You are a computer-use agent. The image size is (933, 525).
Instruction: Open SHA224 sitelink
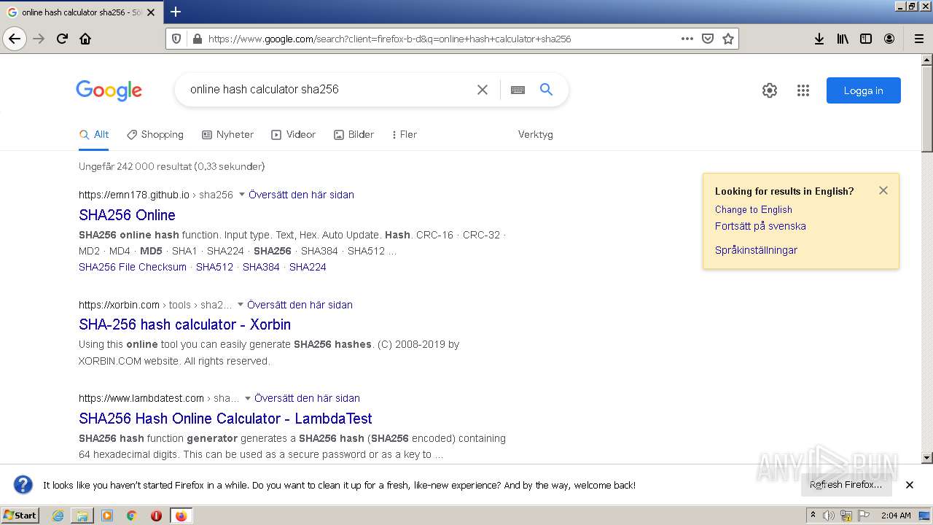coord(308,267)
